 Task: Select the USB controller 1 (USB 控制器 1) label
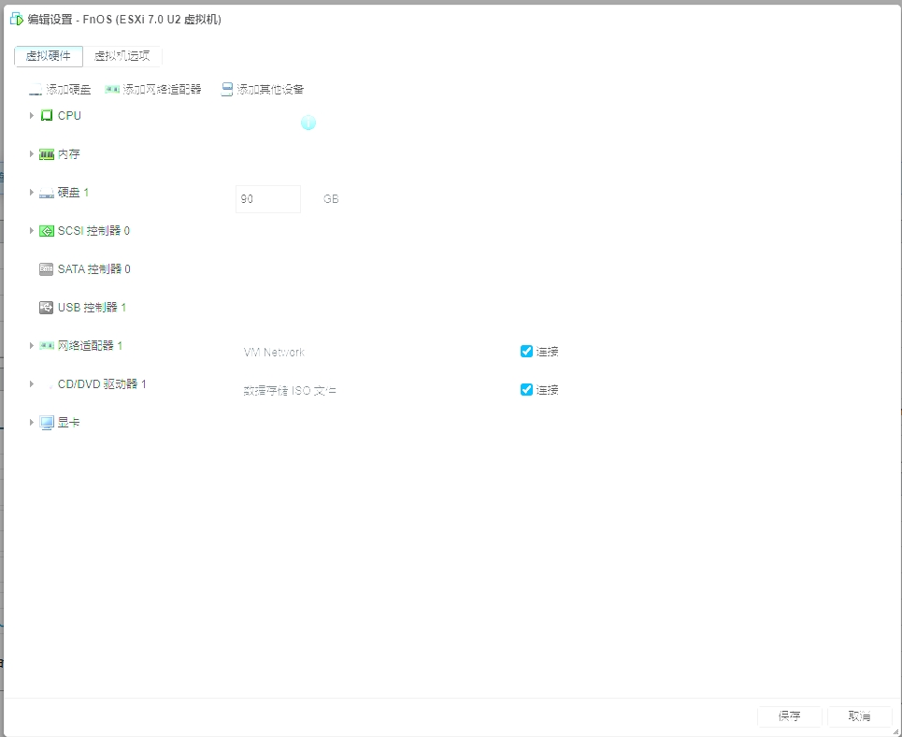coord(92,308)
